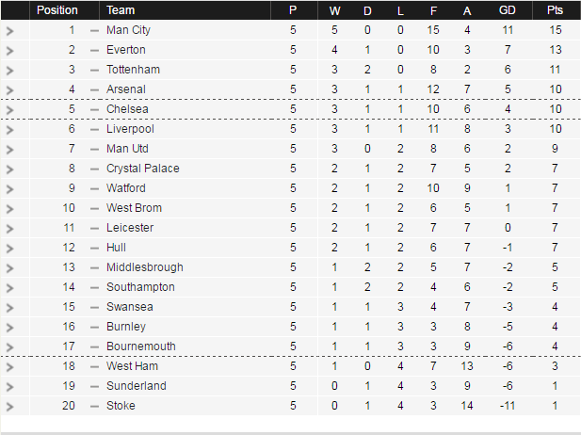The height and width of the screenshot is (435, 581).
Task: Click the movement indicator next to Watford
Action: coord(94,188)
